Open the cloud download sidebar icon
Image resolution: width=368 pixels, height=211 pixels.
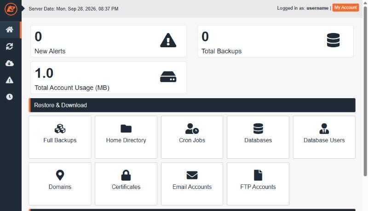(9, 63)
